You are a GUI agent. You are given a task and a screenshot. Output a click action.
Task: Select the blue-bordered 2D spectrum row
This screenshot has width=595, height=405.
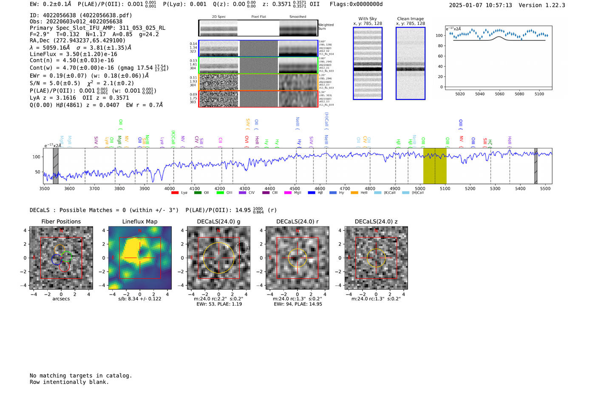click(x=258, y=48)
